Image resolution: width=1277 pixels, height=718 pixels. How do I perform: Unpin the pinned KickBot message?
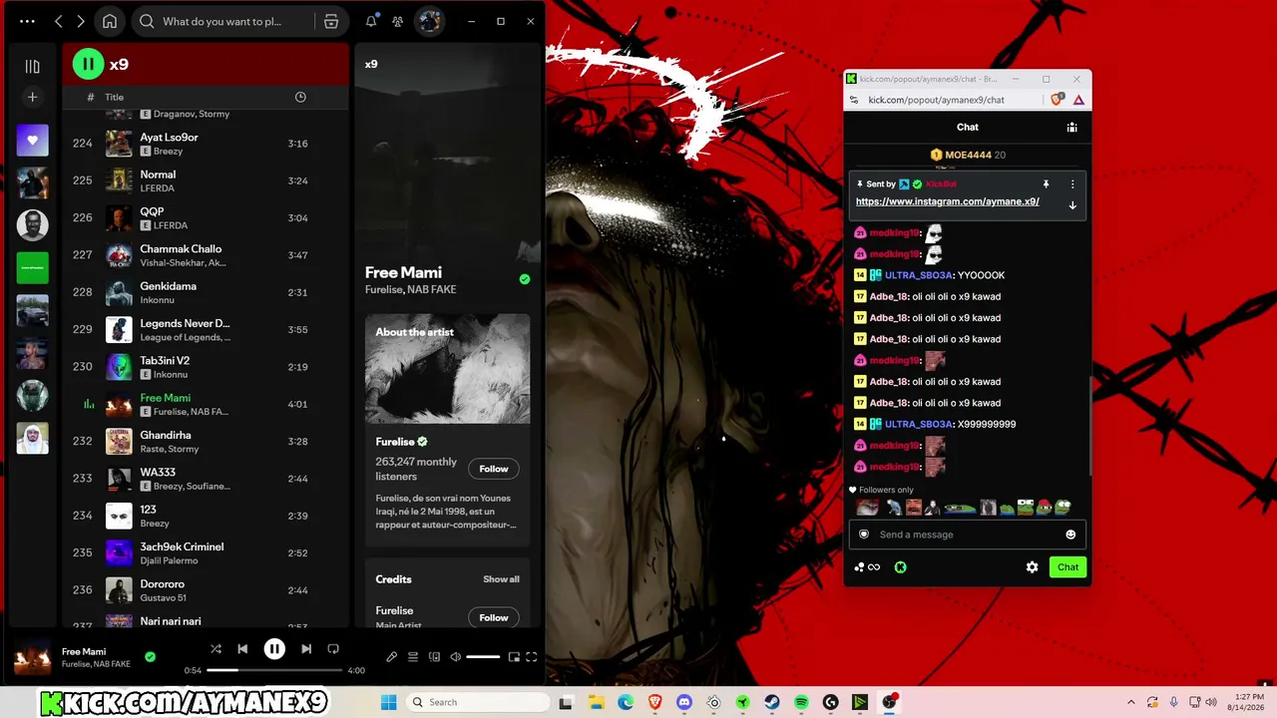(1046, 184)
